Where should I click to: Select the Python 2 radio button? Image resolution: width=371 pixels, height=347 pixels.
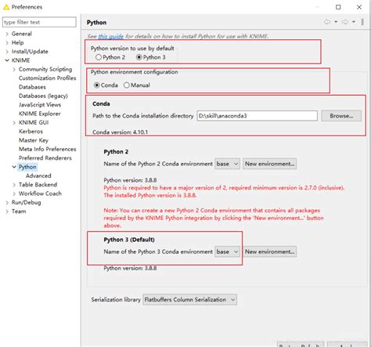tap(99, 57)
